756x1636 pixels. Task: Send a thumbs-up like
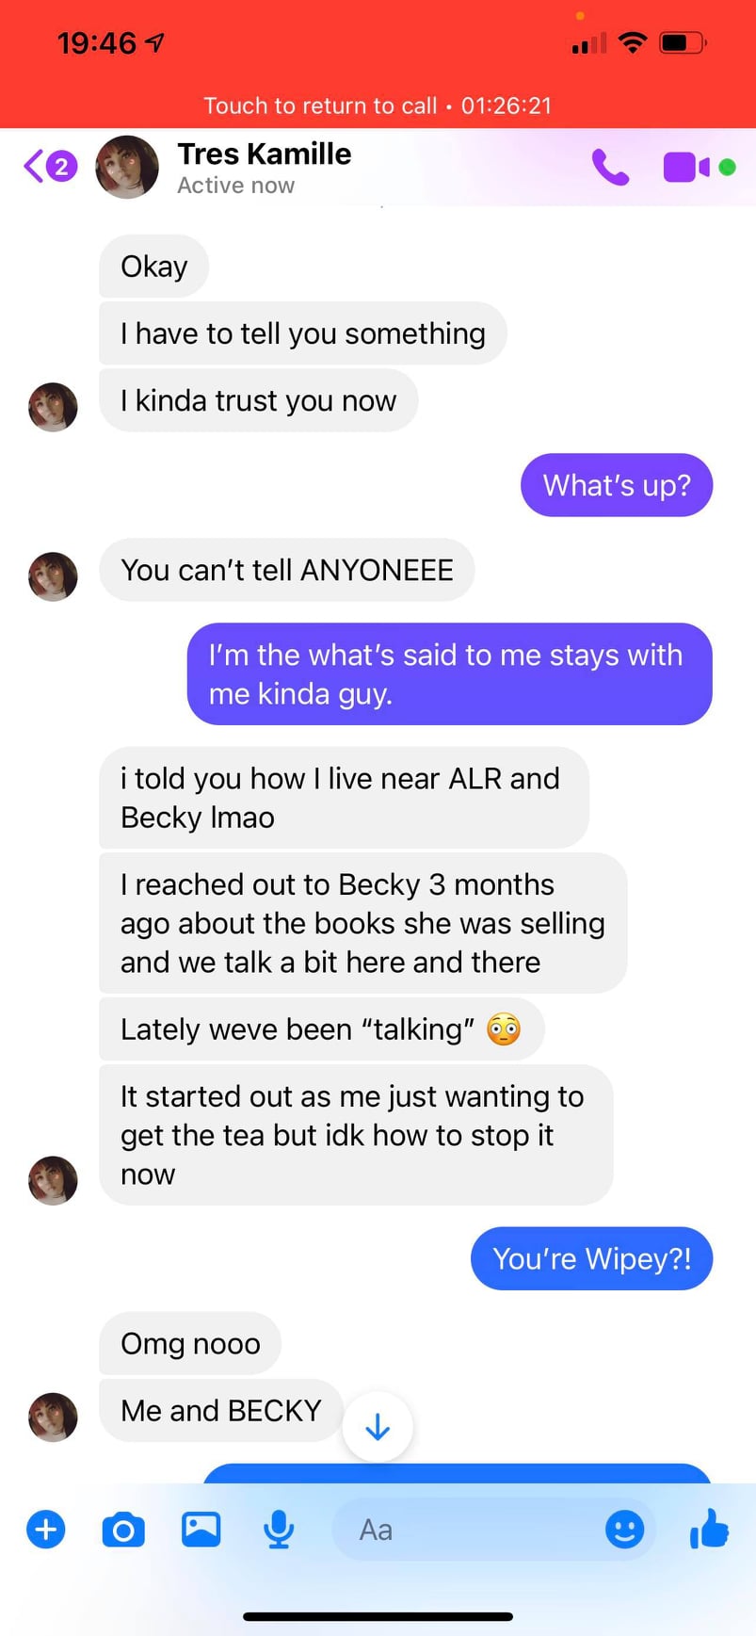tap(709, 1529)
